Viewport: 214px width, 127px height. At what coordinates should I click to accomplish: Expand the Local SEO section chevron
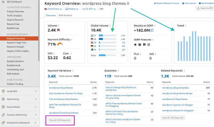tap(36, 91)
